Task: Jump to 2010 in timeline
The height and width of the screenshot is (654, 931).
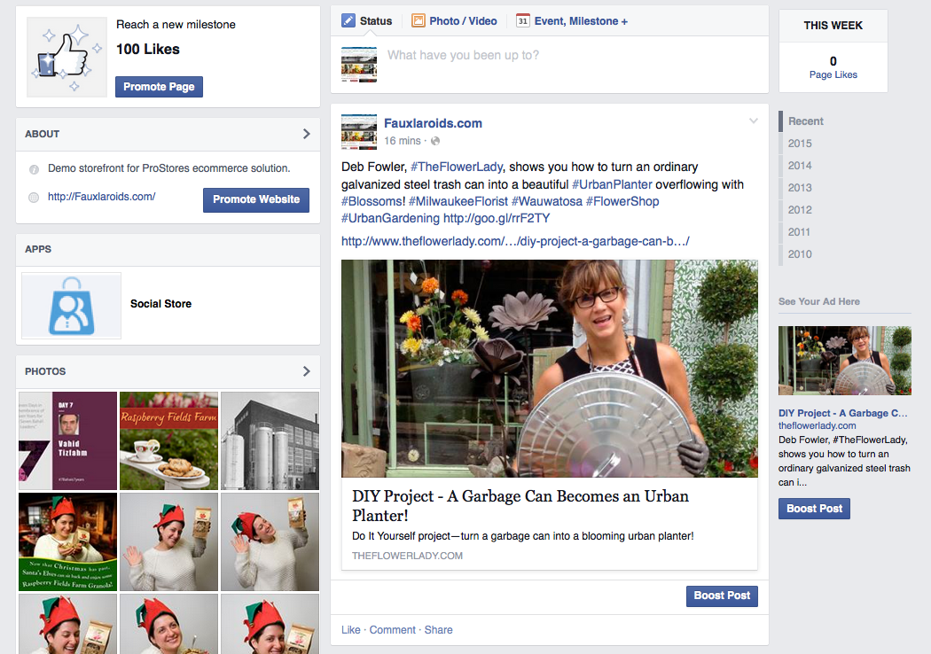Action: pyautogui.click(x=799, y=254)
